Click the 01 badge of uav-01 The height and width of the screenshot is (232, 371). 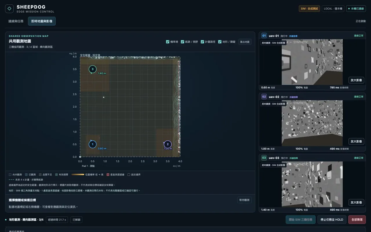(264, 36)
